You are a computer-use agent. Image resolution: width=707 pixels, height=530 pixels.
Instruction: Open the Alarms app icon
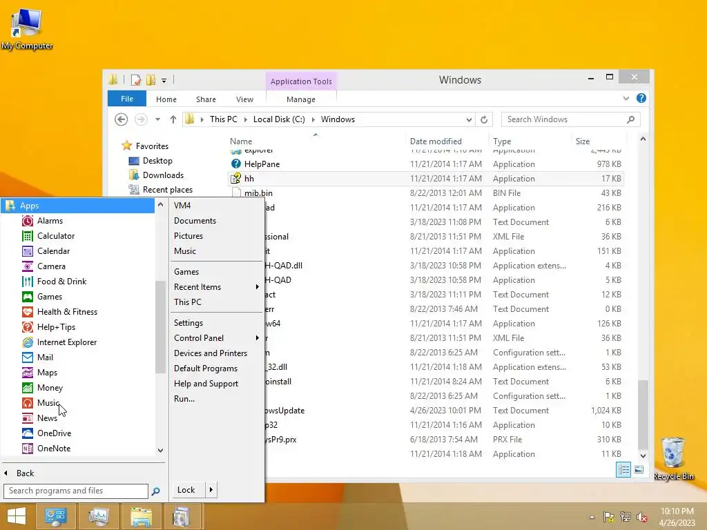pyautogui.click(x=28, y=221)
